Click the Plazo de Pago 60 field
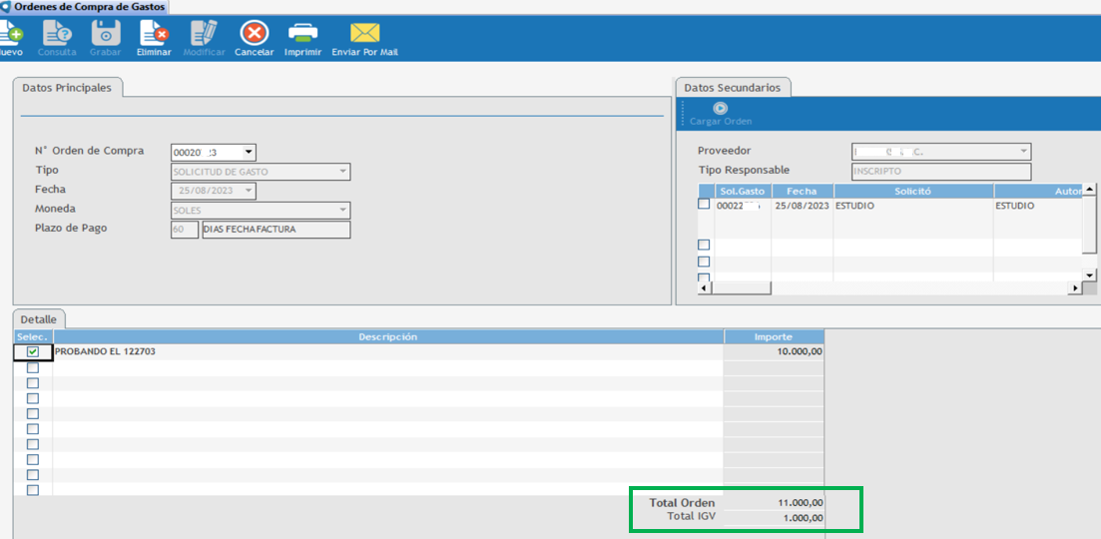The width and height of the screenshot is (1101, 539). coord(184,230)
